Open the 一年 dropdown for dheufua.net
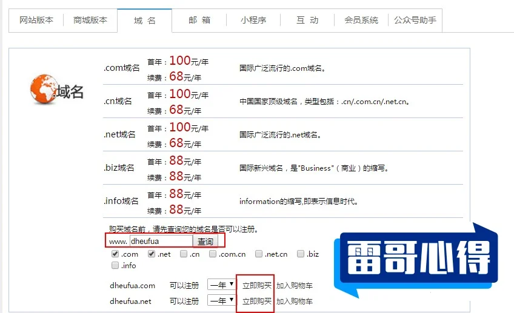 [222, 300]
